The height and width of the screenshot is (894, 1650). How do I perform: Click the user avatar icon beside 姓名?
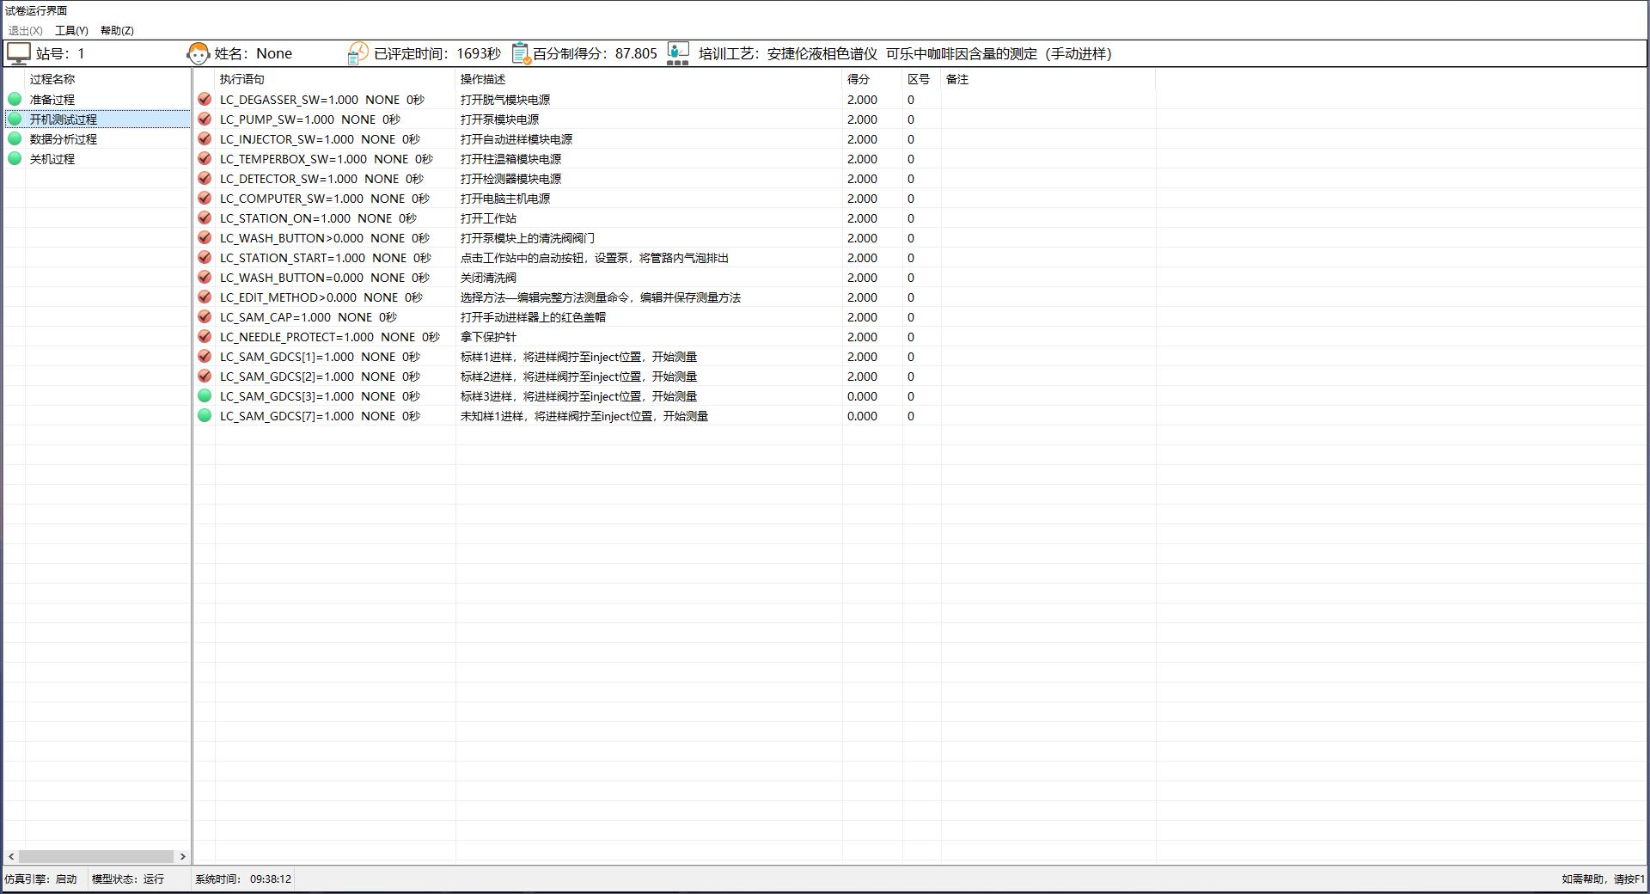click(198, 53)
